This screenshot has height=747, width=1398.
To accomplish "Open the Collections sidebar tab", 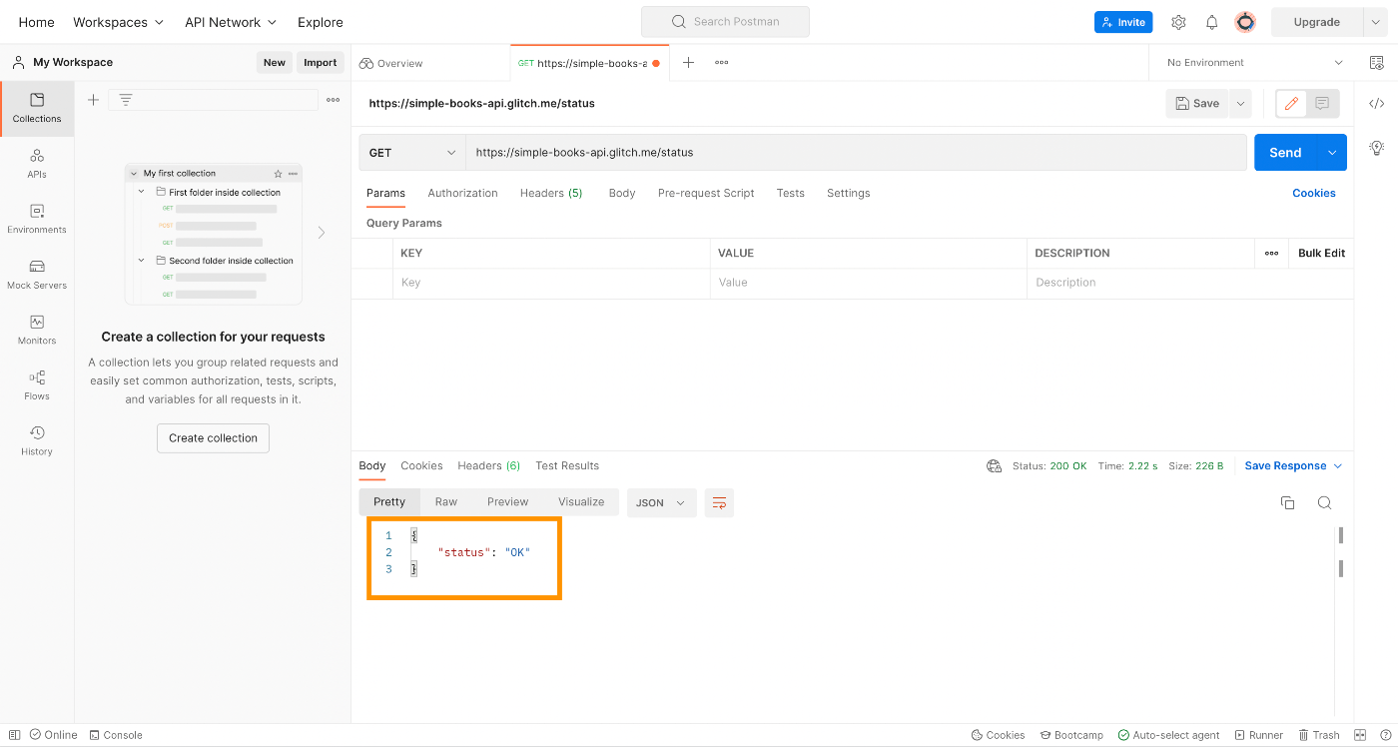I will [x=37, y=108].
